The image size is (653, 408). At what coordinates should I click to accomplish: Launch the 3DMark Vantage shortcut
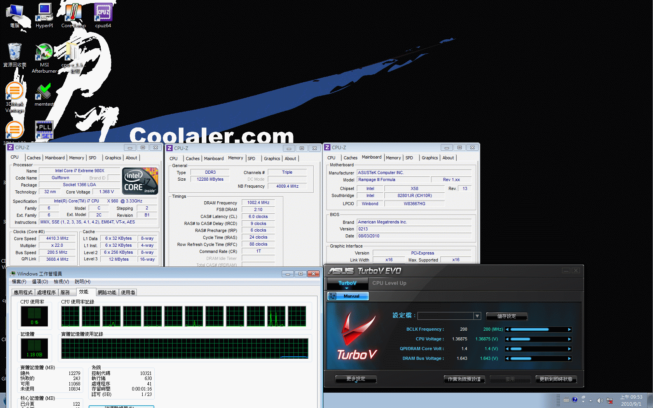pyautogui.click(x=15, y=98)
